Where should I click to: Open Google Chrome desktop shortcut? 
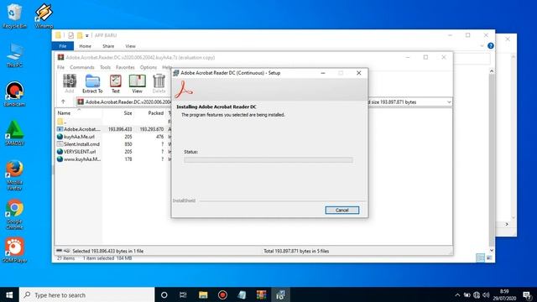(14, 215)
